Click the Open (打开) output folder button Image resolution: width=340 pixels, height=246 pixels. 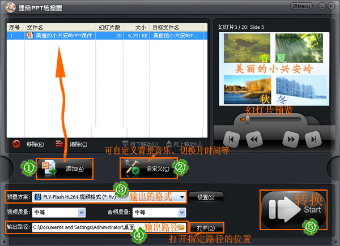[207, 228]
